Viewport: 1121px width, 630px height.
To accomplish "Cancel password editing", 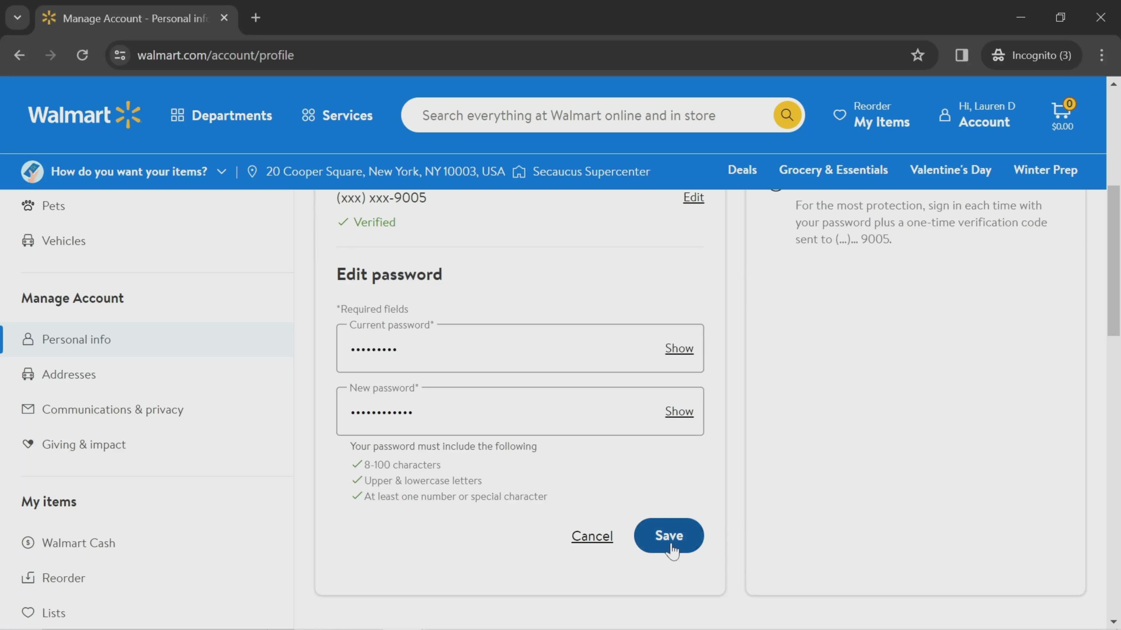I will click(592, 536).
